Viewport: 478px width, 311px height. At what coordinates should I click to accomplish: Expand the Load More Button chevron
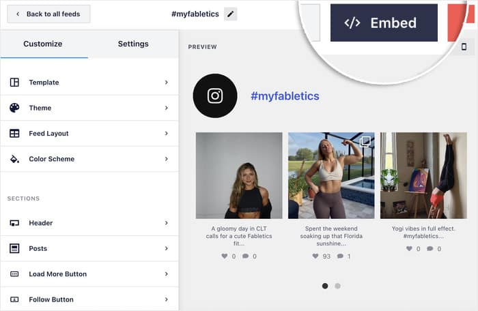(167, 274)
